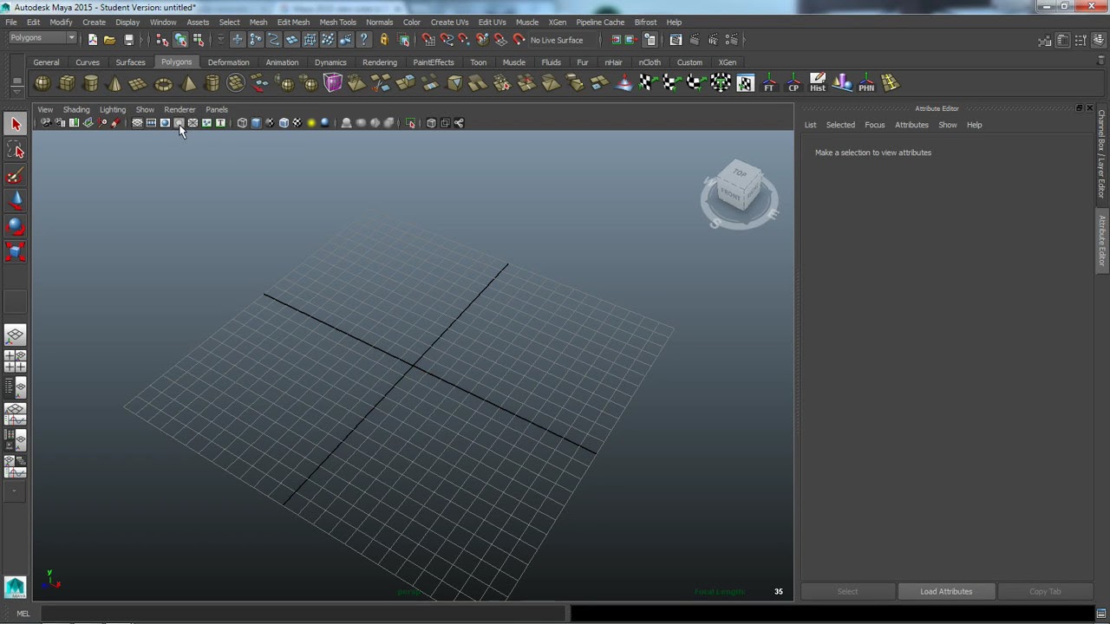Click the New Scene icon
Image resolution: width=1110 pixels, height=624 pixels.
pyautogui.click(x=93, y=40)
